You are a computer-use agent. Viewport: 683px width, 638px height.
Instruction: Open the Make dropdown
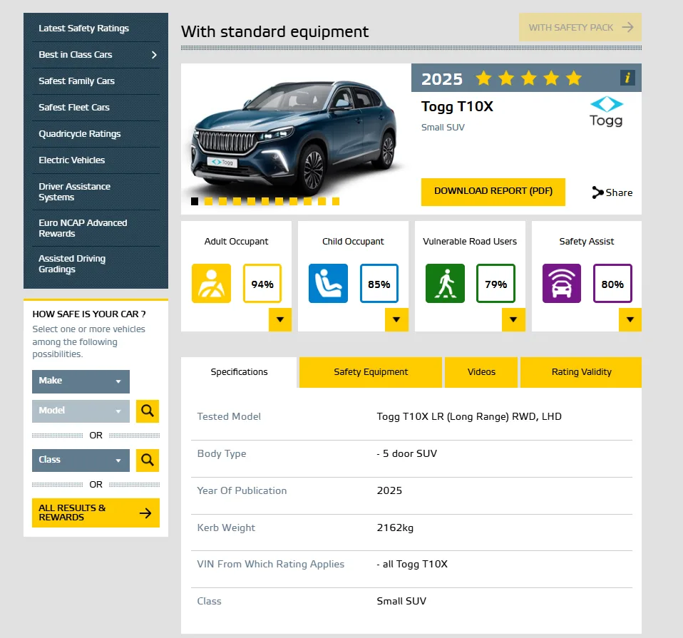pyautogui.click(x=81, y=381)
